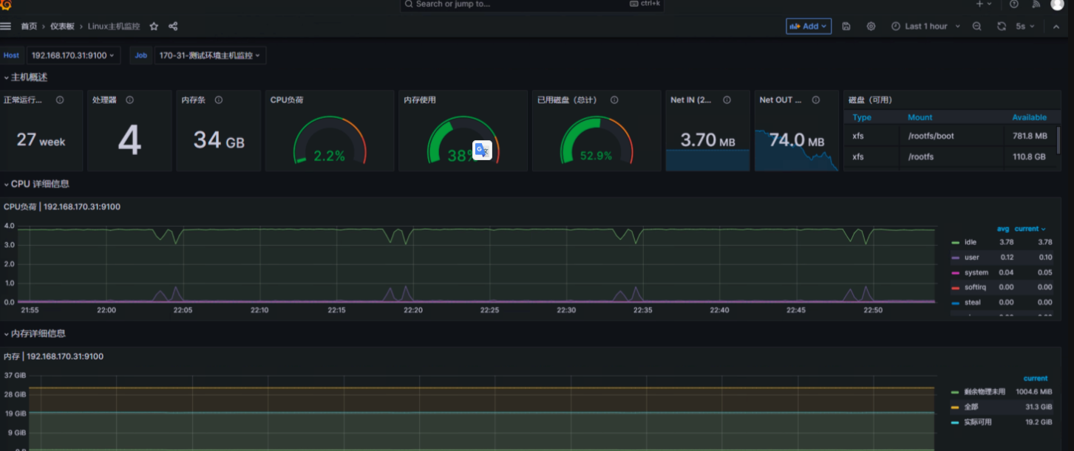
Task: Open Host dropdown 192.168.170.31:9100
Action: click(x=73, y=55)
